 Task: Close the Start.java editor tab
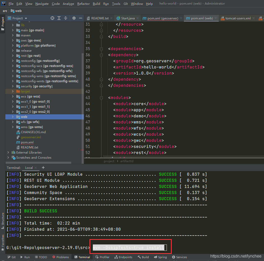pyautogui.click(x=138, y=18)
